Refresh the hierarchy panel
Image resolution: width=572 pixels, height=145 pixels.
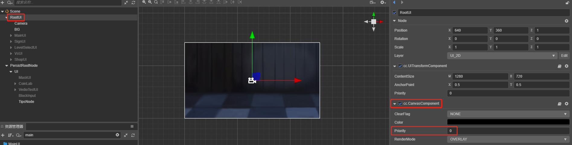(133, 2)
